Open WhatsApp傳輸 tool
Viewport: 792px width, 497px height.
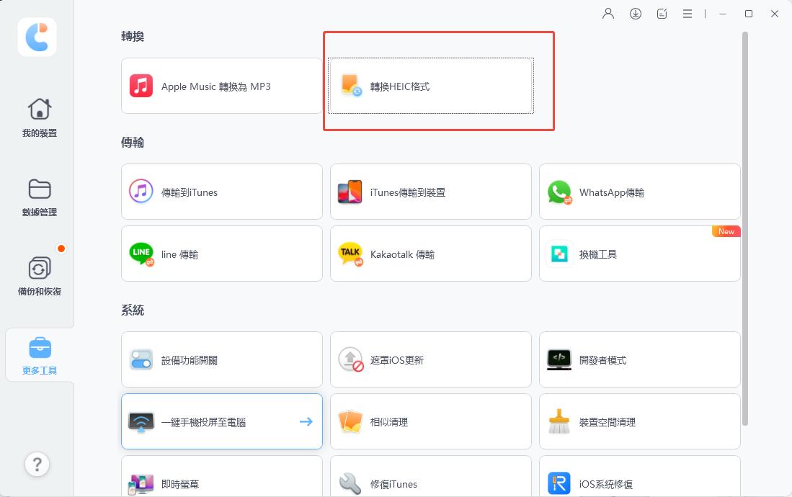coord(639,192)
